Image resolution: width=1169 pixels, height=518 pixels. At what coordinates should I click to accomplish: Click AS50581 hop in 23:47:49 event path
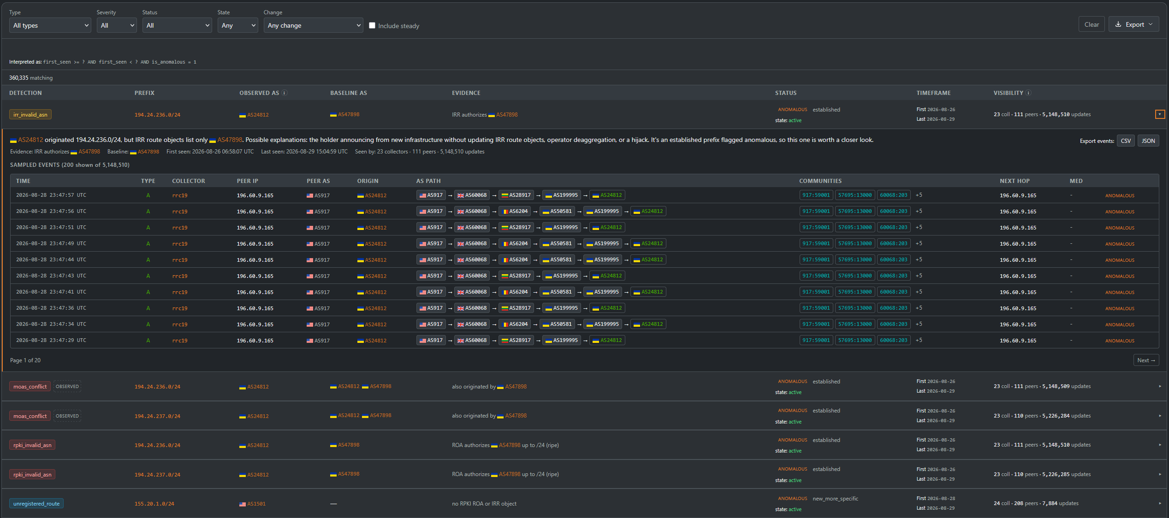557,243
